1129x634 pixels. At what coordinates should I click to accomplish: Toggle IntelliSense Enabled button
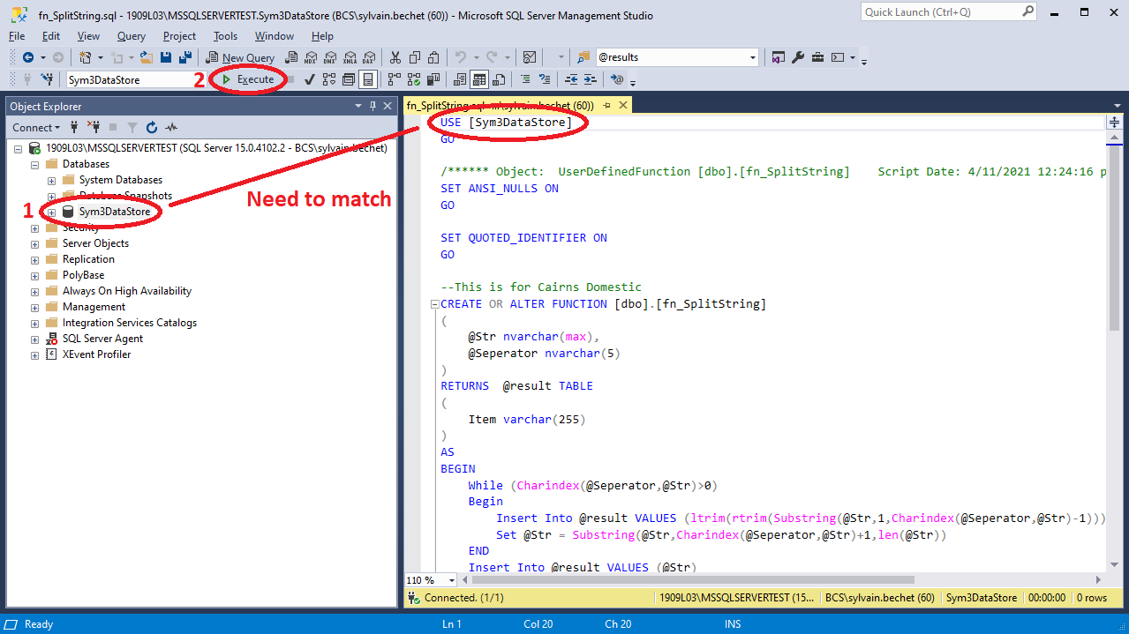368,79
